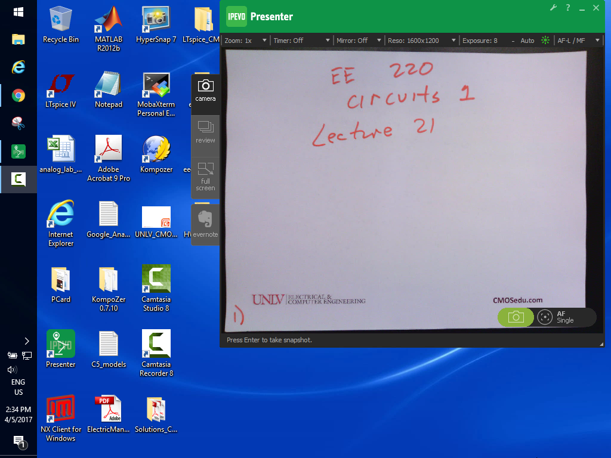Viewport: 611px width, 458px height.
Task: Take a snapshot with green camera button
Action: pyautogui.click(x=516, y=317)
